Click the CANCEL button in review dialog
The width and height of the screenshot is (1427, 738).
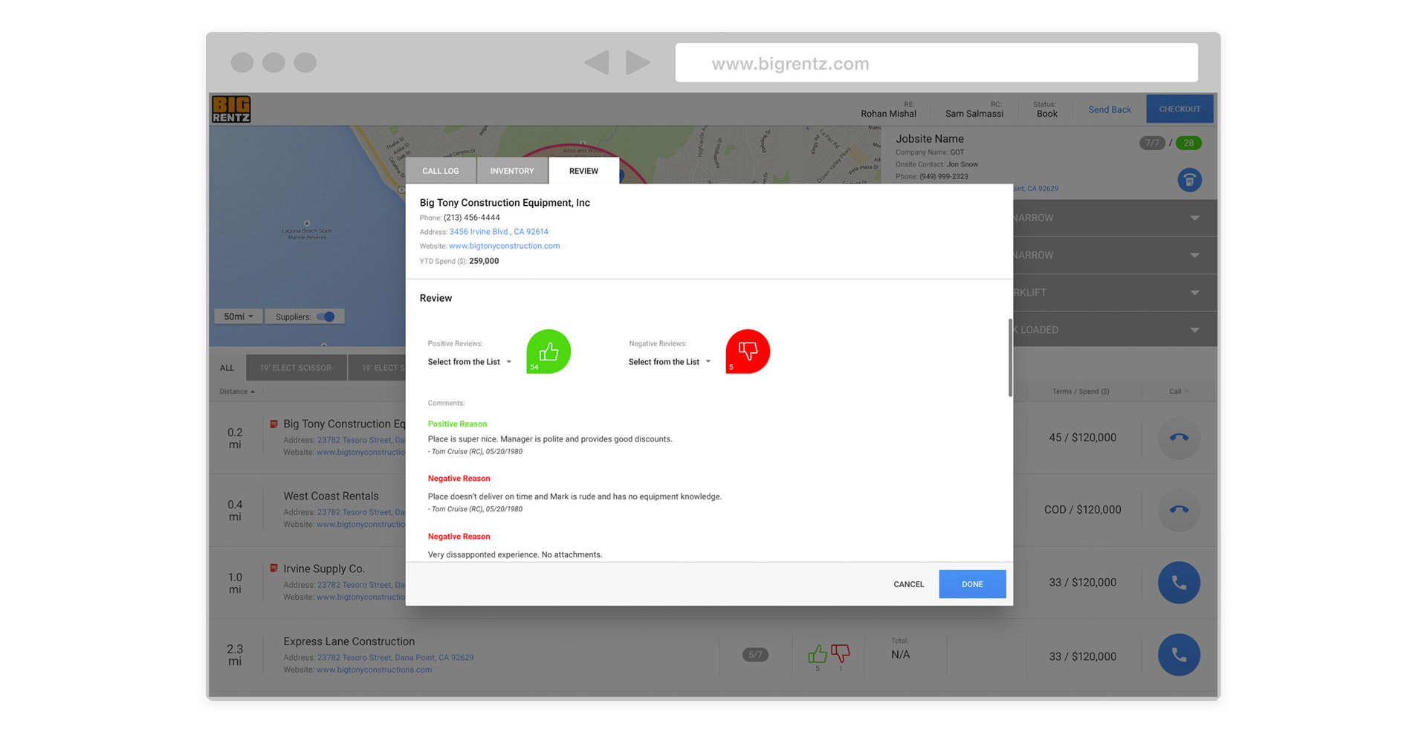pos(909,584)
